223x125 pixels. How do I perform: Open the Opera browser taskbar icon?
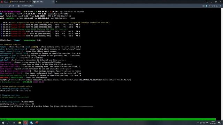pos(25,123)
